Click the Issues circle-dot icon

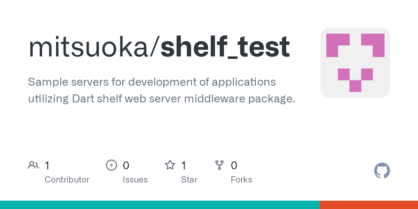(111, 165)
